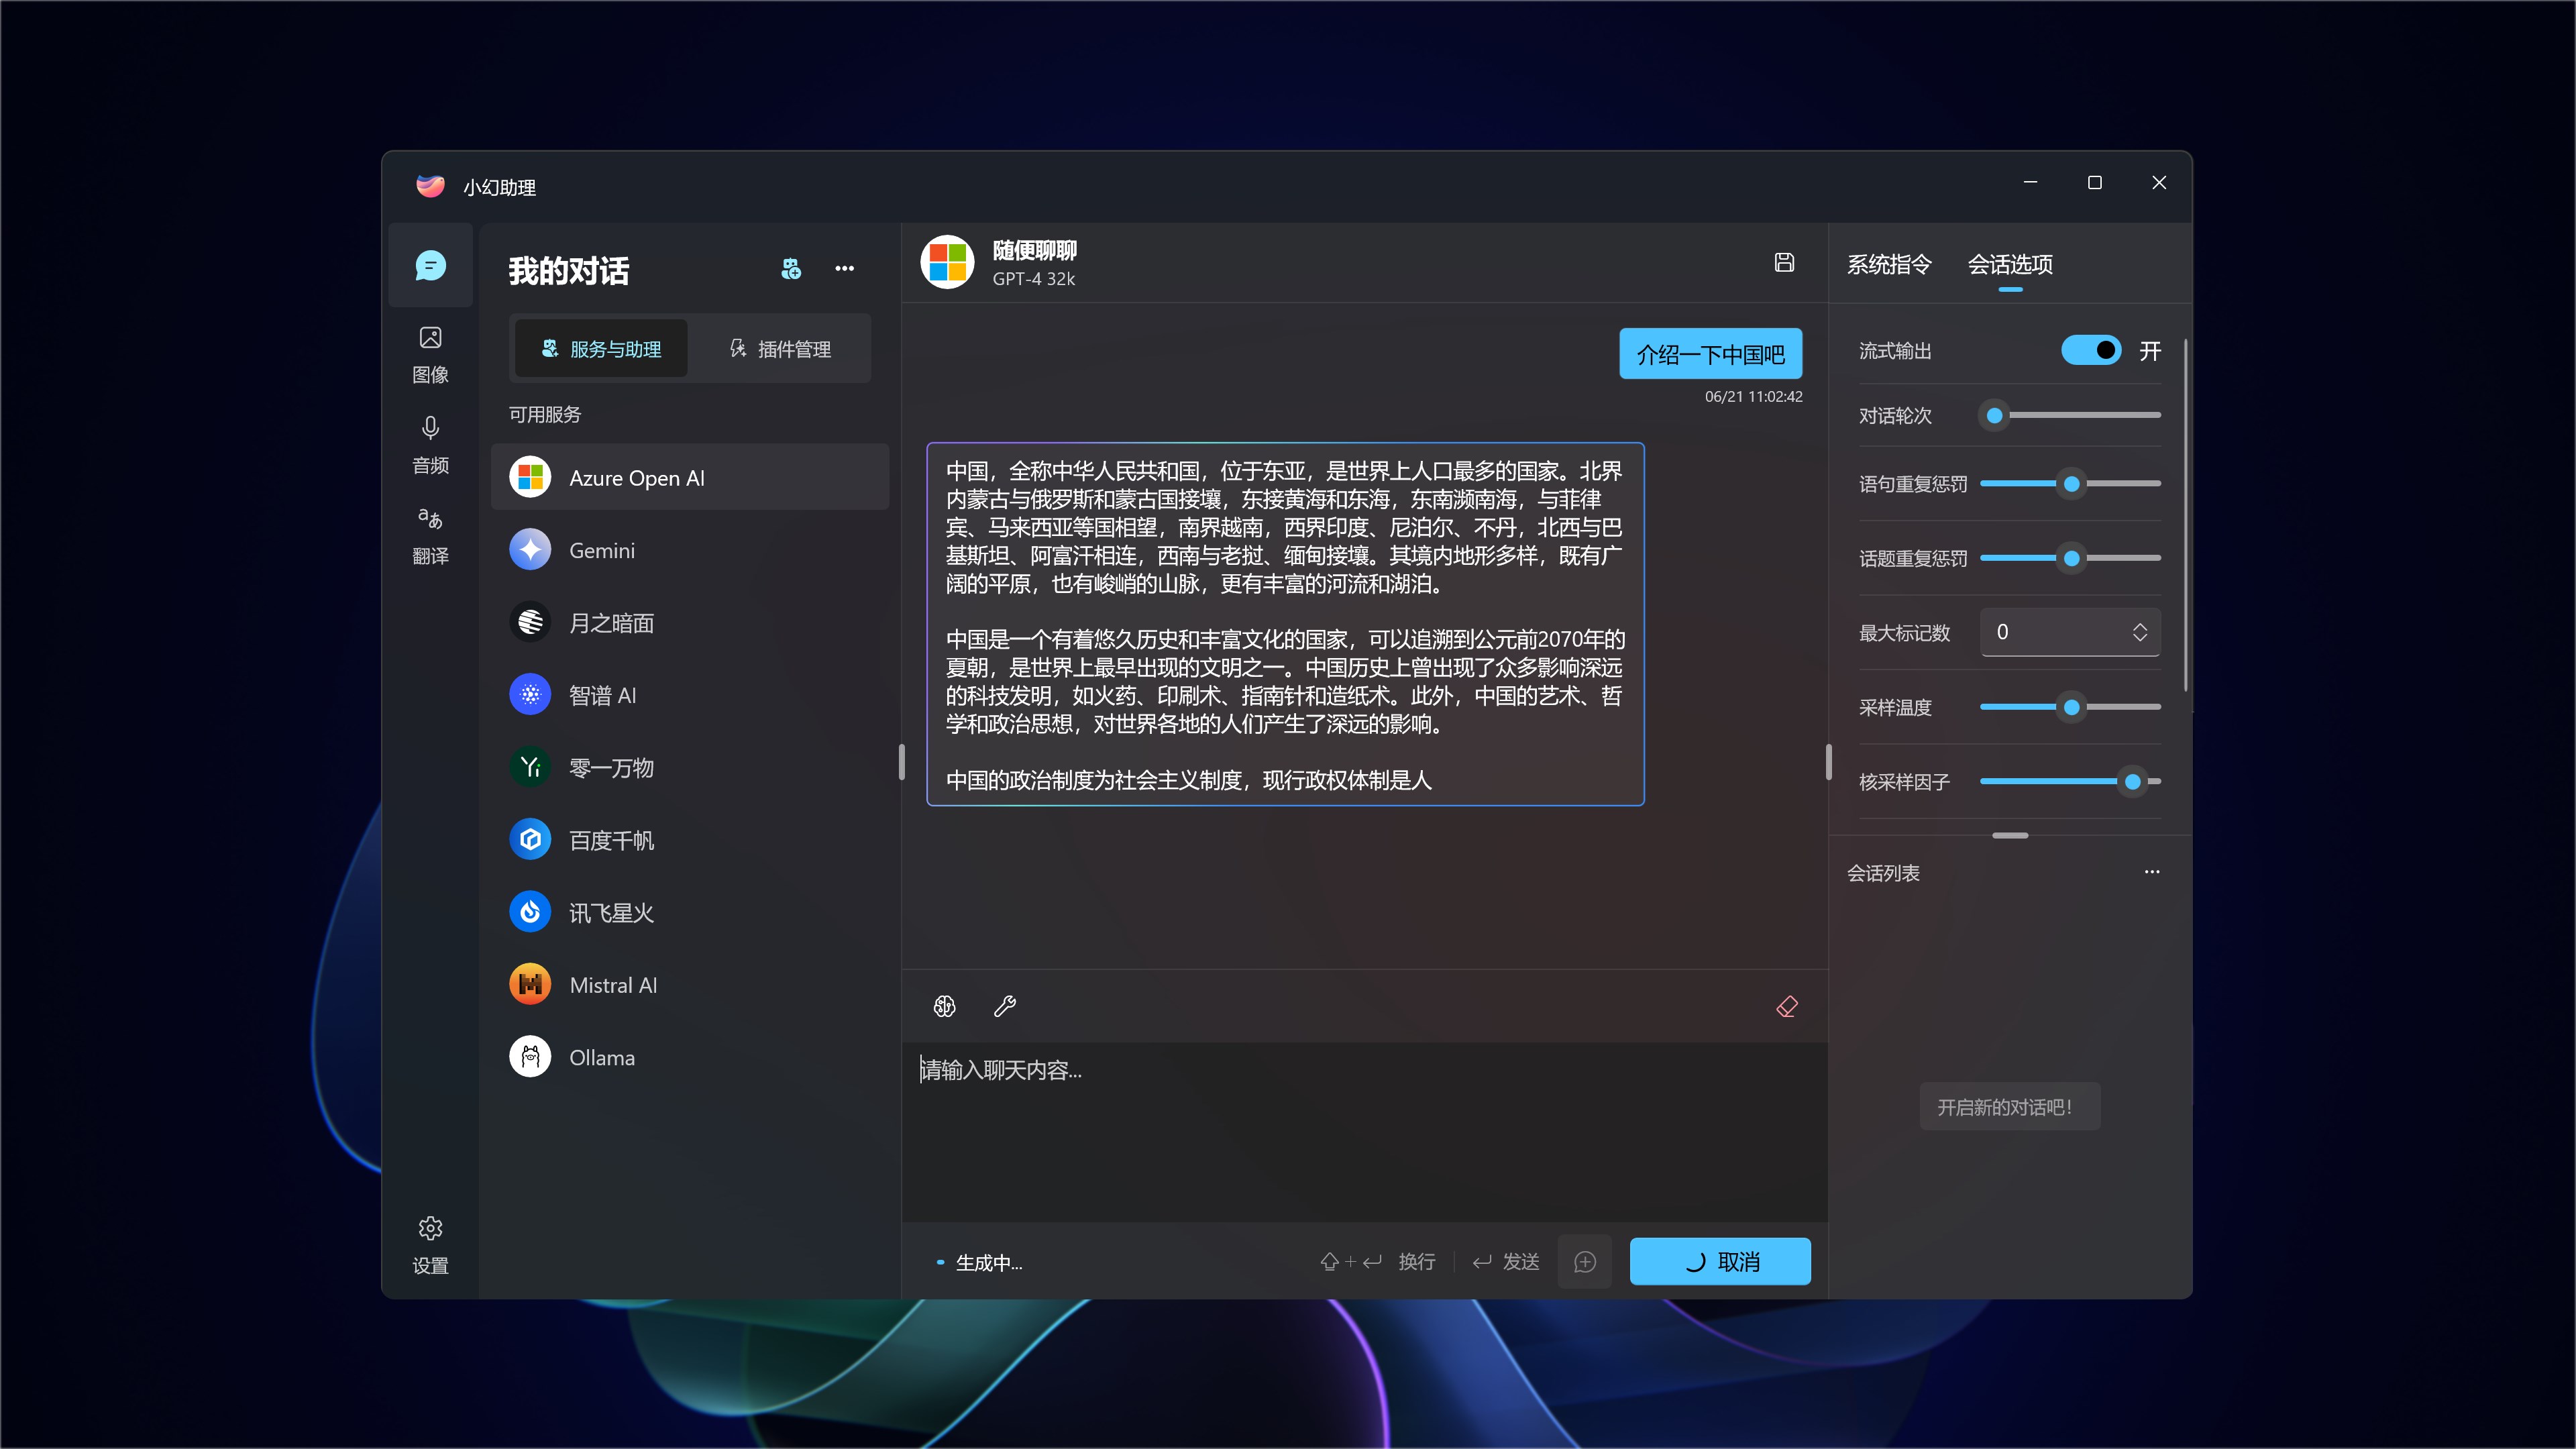2576x1449 pixels.
Task: Select the 智谱 AI service
Action: click(x=690, y=695)
